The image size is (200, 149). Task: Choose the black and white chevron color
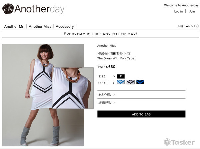(130, 82)
